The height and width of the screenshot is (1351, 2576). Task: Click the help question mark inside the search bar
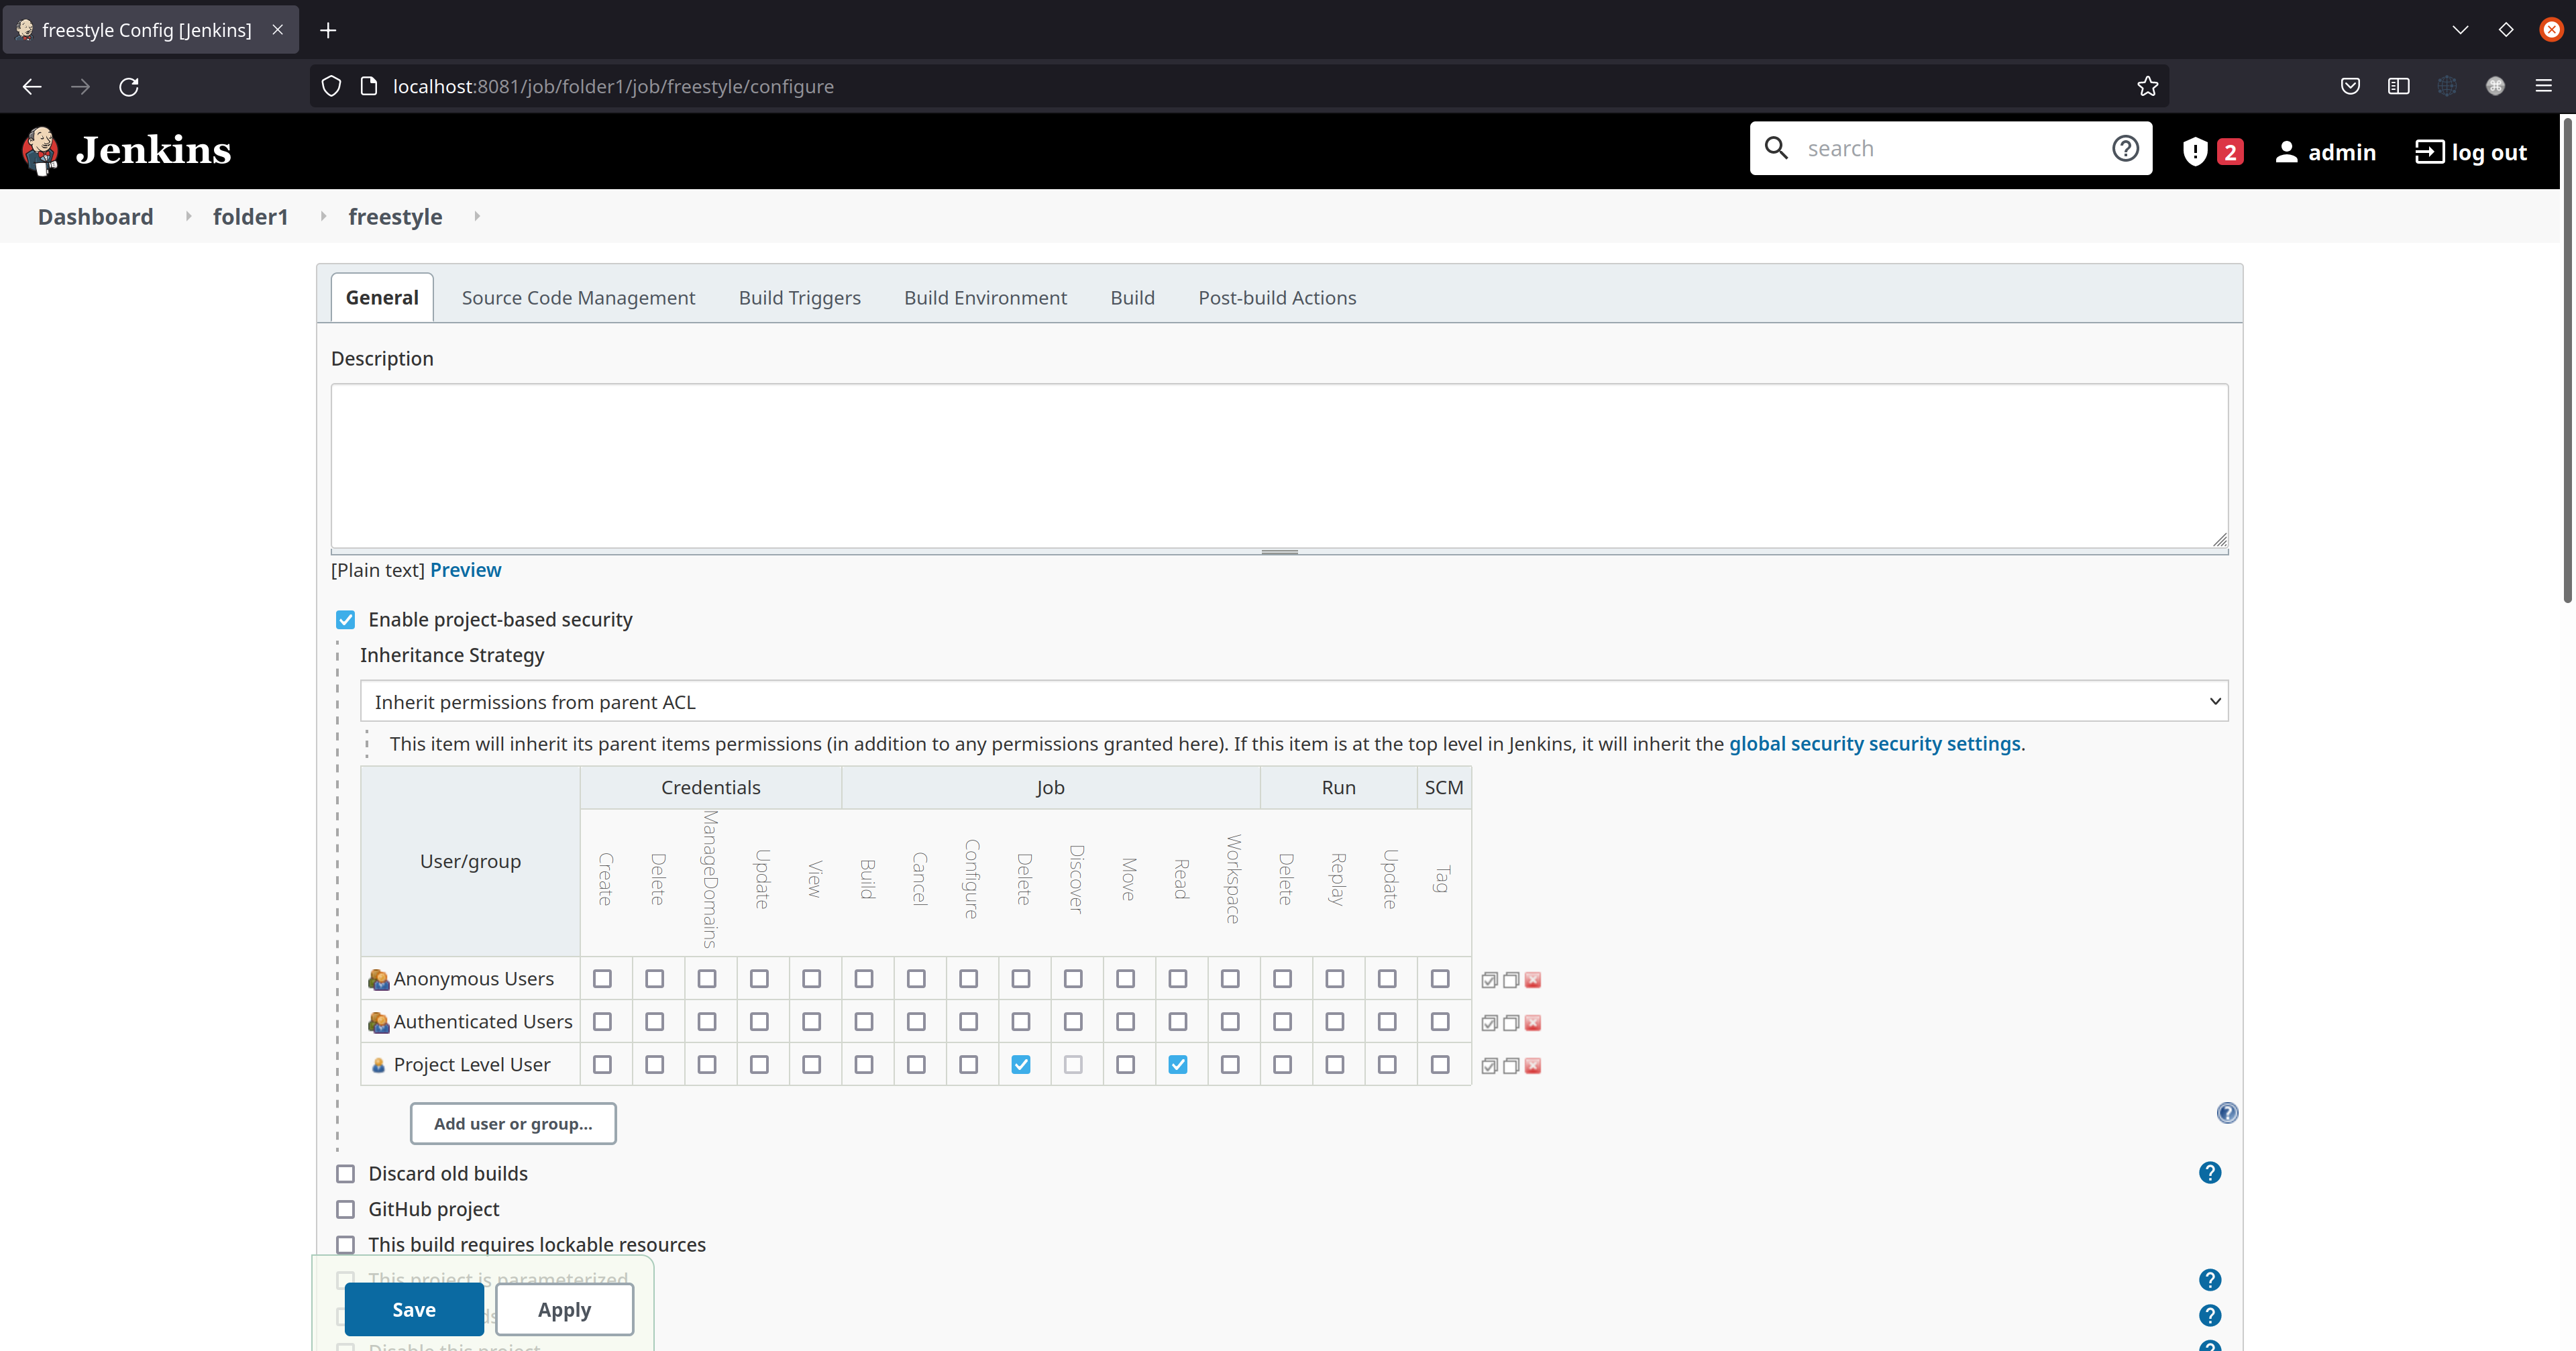2125,148
